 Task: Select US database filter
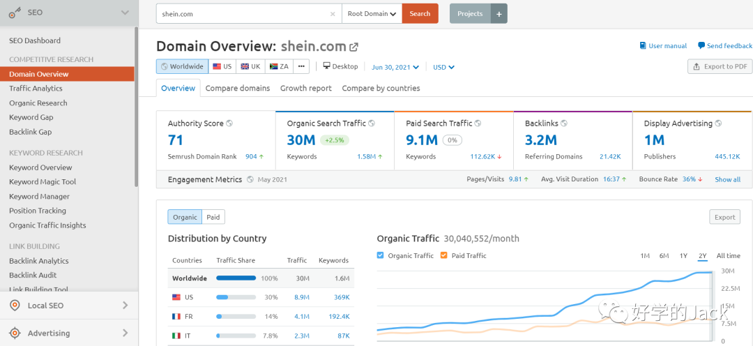click(x=222, y=66)
